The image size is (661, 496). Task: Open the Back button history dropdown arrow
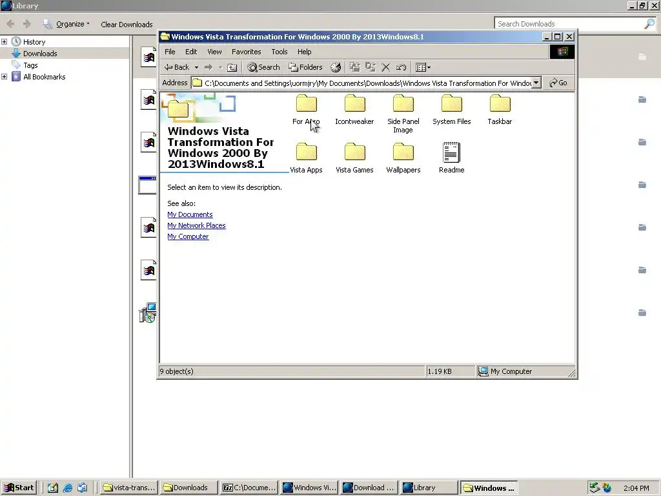(196, 67)
